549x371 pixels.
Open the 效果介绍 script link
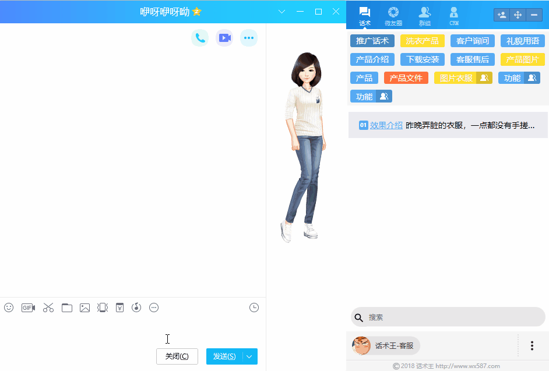click(x=386, y=125)
